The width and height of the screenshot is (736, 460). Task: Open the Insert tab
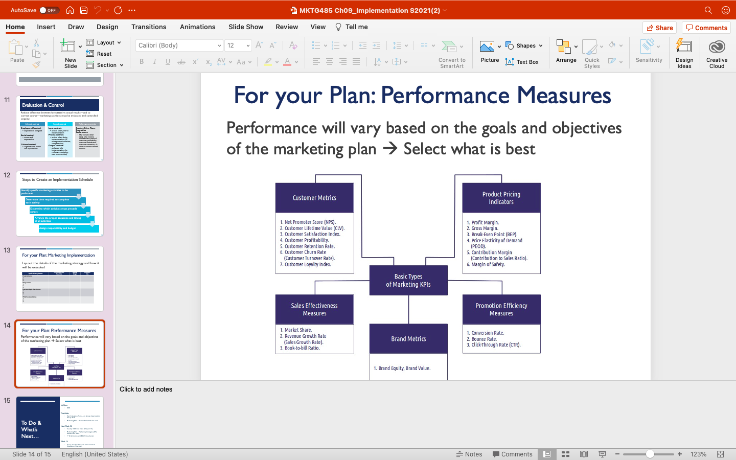(46, 27)
